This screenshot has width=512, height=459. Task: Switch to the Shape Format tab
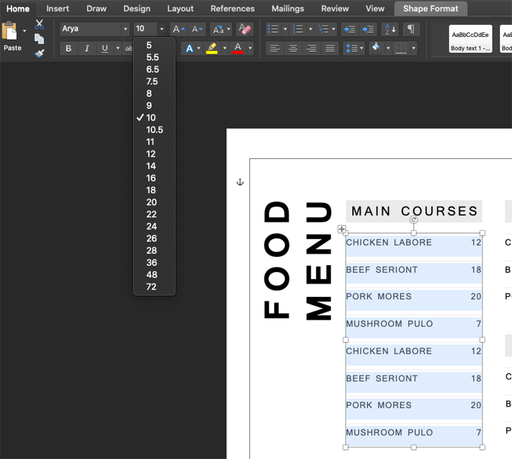(431, 8)
